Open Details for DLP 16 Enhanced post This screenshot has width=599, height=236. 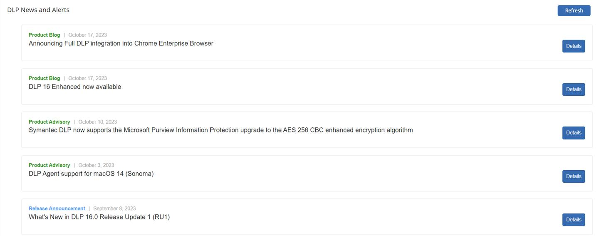click(574, 89)
